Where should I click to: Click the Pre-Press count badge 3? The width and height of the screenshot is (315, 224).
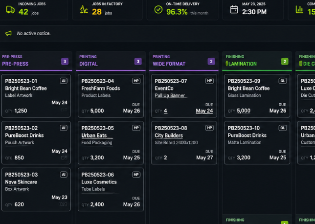65,62
